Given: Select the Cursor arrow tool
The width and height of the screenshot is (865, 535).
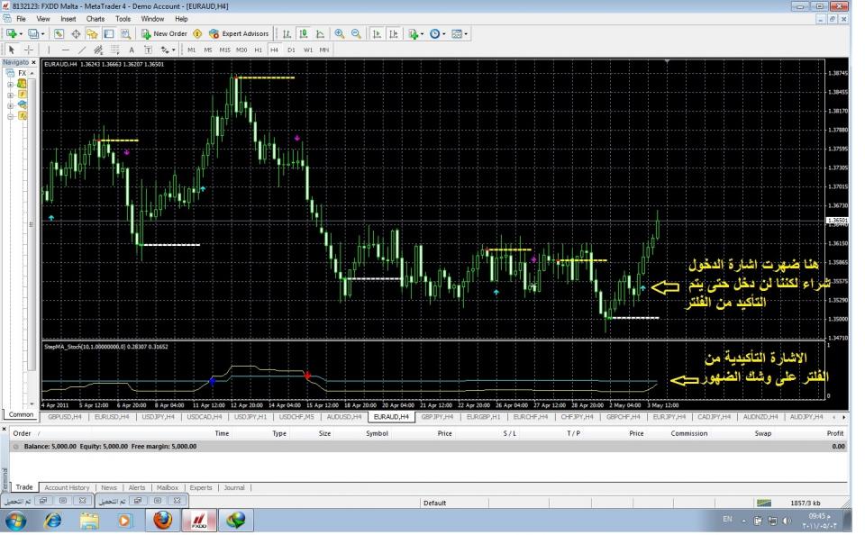Looking at the screenshot, I should [12, 50].
